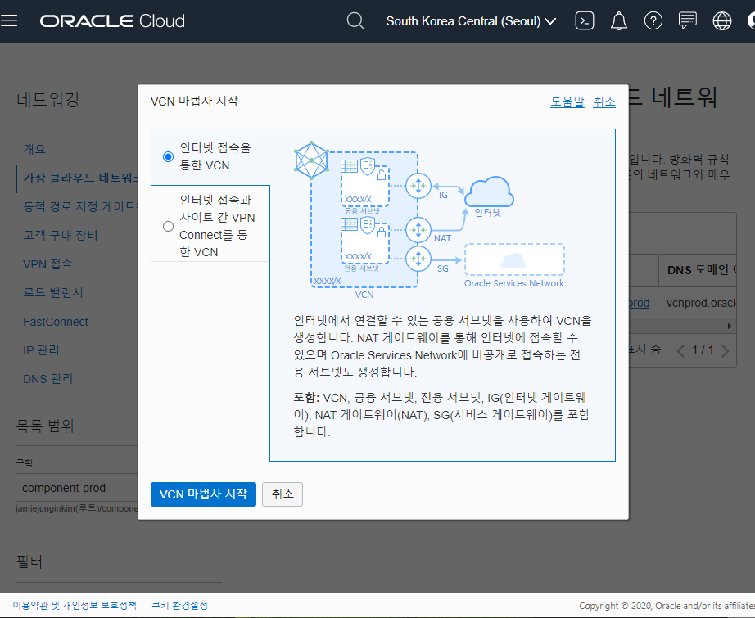Image resolution: width=755 pixels, height=618 pixels.
Task: Click the 취소 link in dialog header
Action: (x=604, y=102)
